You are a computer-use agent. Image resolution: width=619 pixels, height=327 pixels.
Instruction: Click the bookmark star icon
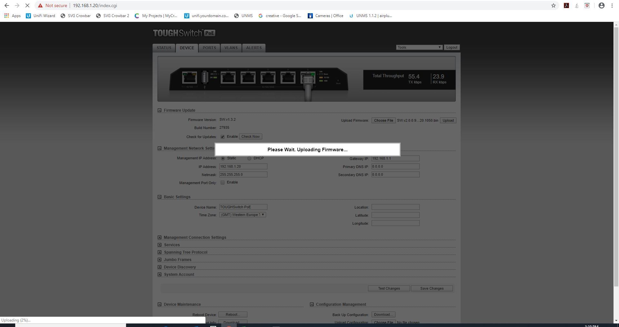(x=554, y=5)
